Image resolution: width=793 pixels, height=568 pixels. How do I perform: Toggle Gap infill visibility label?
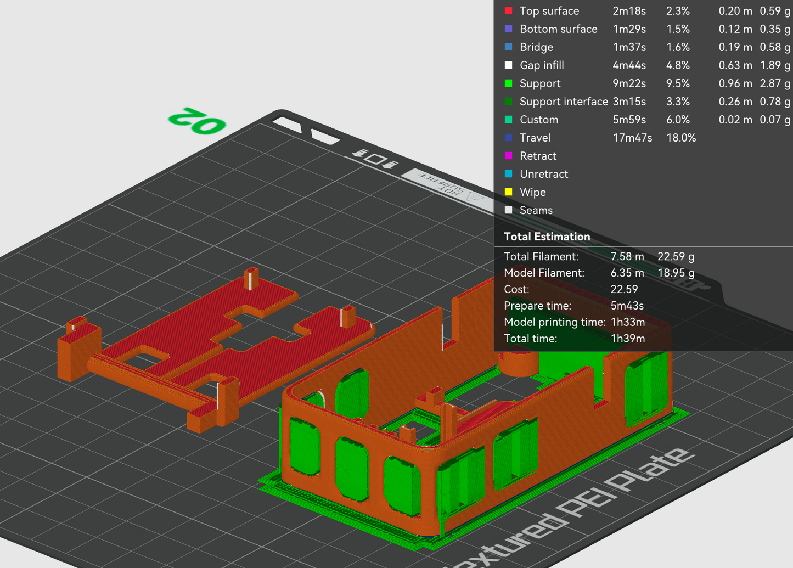(542, 65)
